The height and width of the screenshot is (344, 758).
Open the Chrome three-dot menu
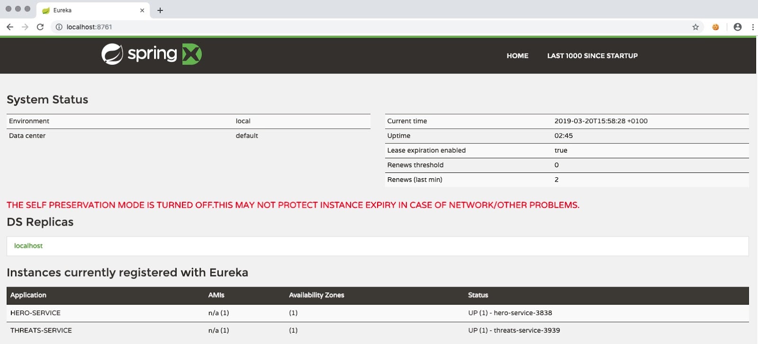[x=753, y=27]
